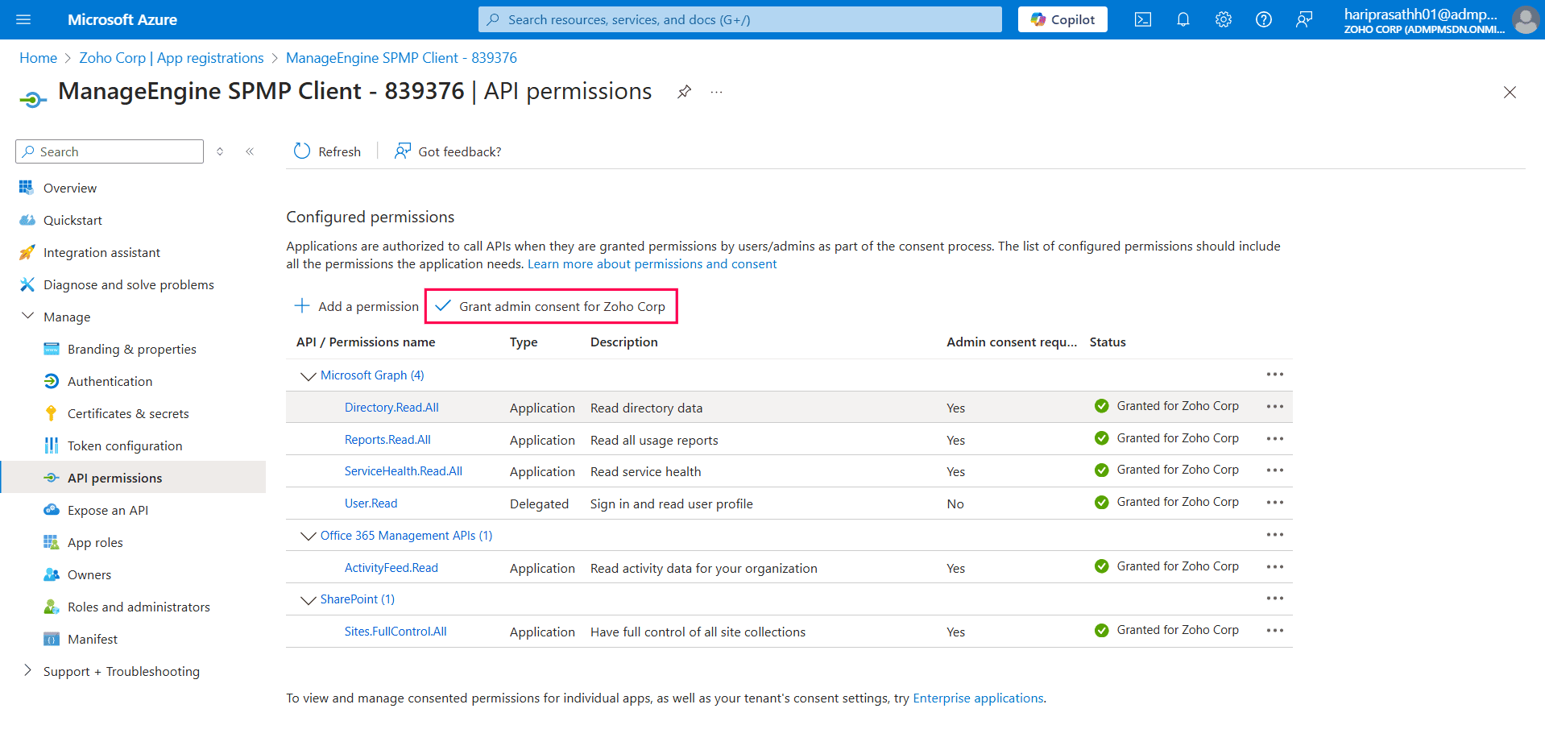
Task: Open ServiceHealth.Read.All permission
Action: pyautogui.click(x=404, y=471)
